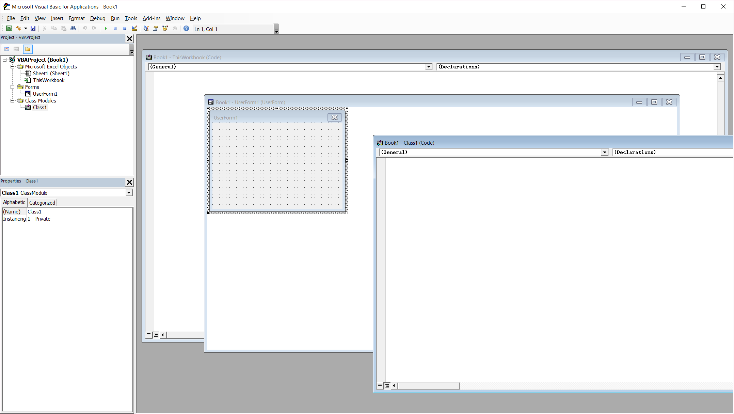
Task: Click the Save Book1 toolbar icon
Action: coord(33,29)
